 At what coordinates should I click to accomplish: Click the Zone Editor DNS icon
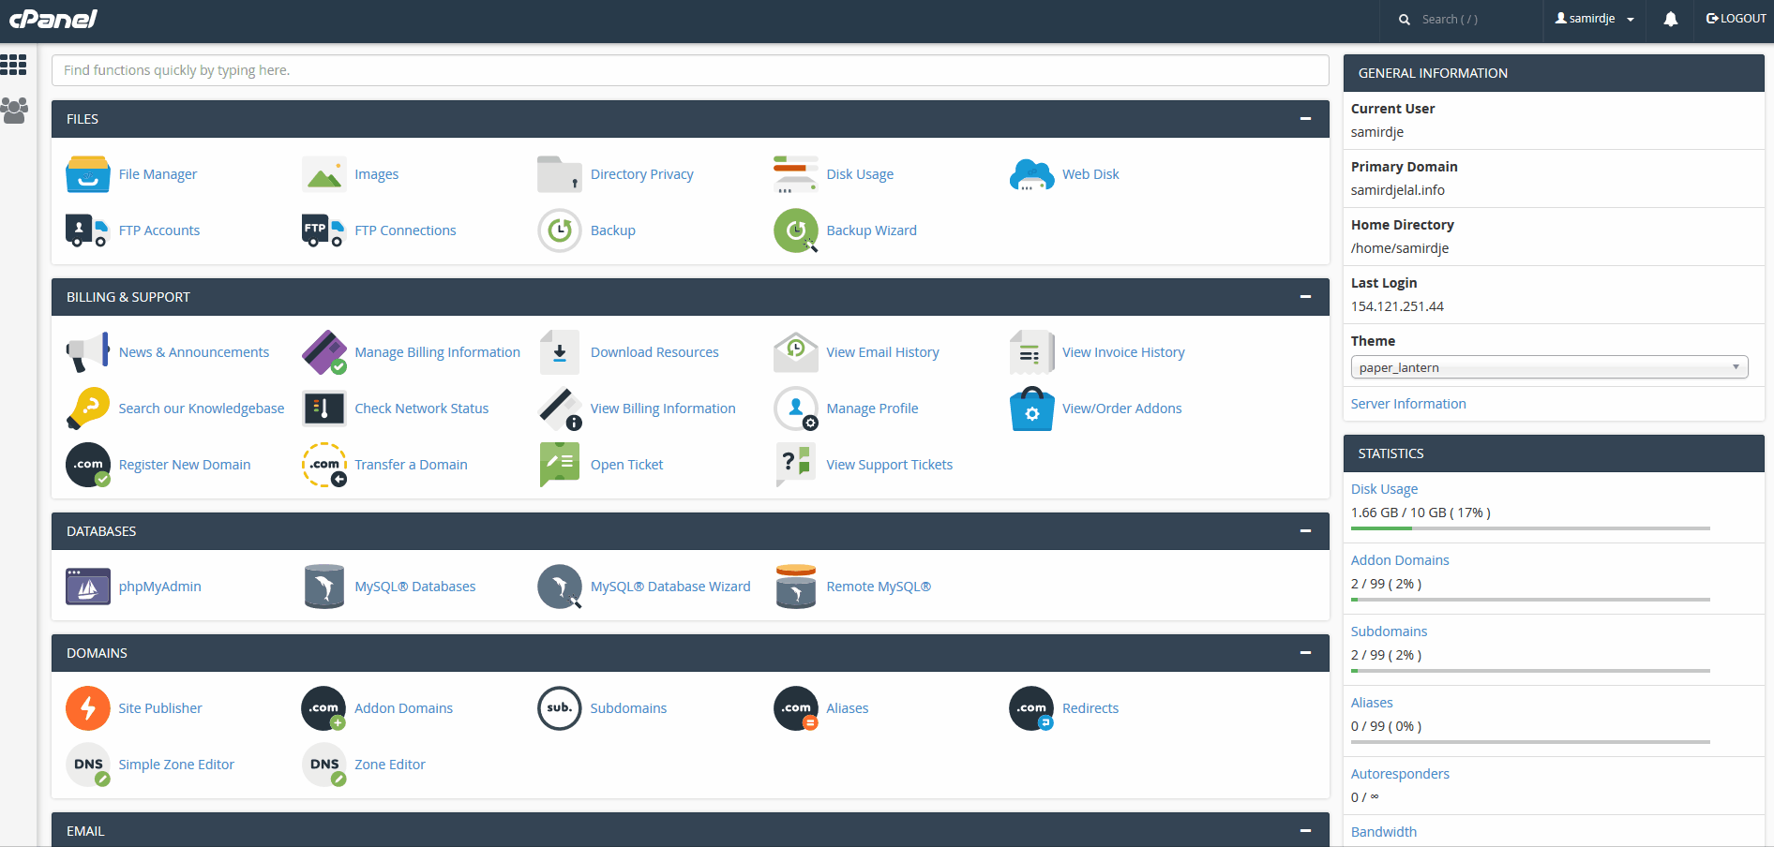(324, 765)
